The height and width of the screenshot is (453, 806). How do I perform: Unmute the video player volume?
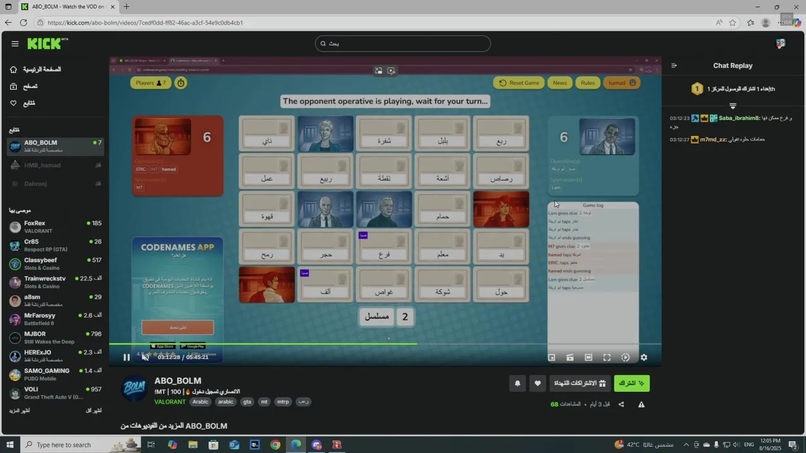145,357
